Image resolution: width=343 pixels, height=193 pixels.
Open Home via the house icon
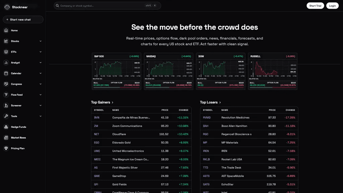coord(6,30)
